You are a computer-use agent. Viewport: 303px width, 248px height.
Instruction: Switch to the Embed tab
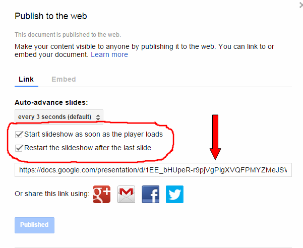click(x=64, y=79)
